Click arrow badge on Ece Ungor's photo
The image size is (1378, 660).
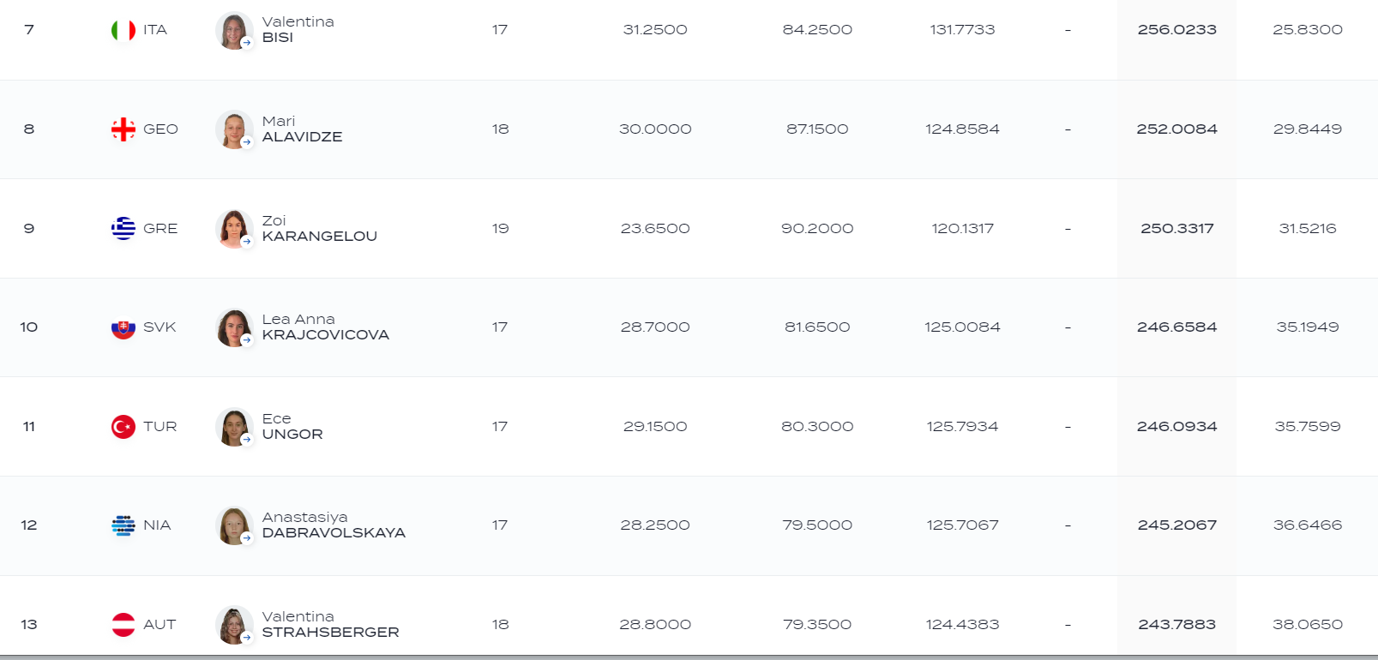[246, 440]
